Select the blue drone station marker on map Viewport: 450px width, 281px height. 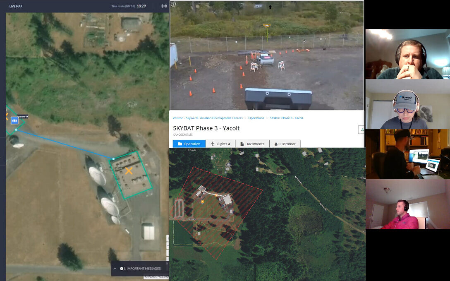[14, 120]
